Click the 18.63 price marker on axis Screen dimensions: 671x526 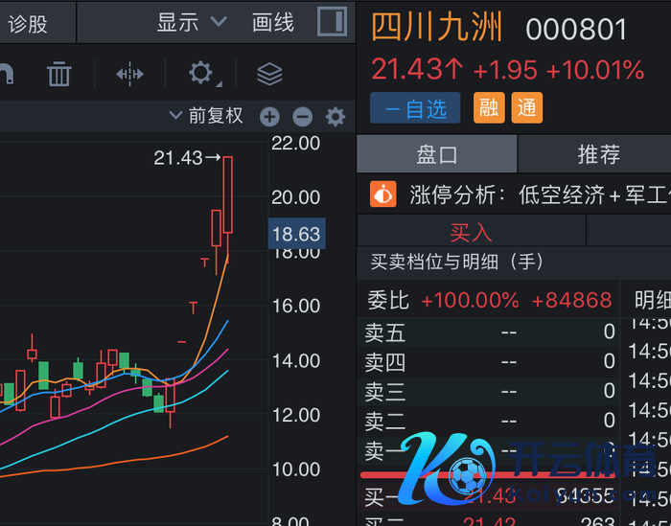click(296, 234)
